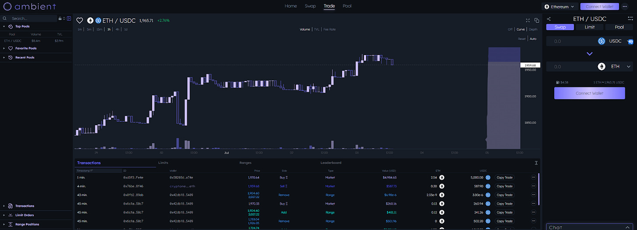The image size is (637, 230).
Task: Turn liquidity display Off
Action: 510,29
